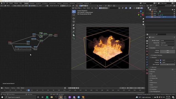Viewport: 176px width, 99px height.
Task: Expand the Volumes panel
Action: coord(153,71)
